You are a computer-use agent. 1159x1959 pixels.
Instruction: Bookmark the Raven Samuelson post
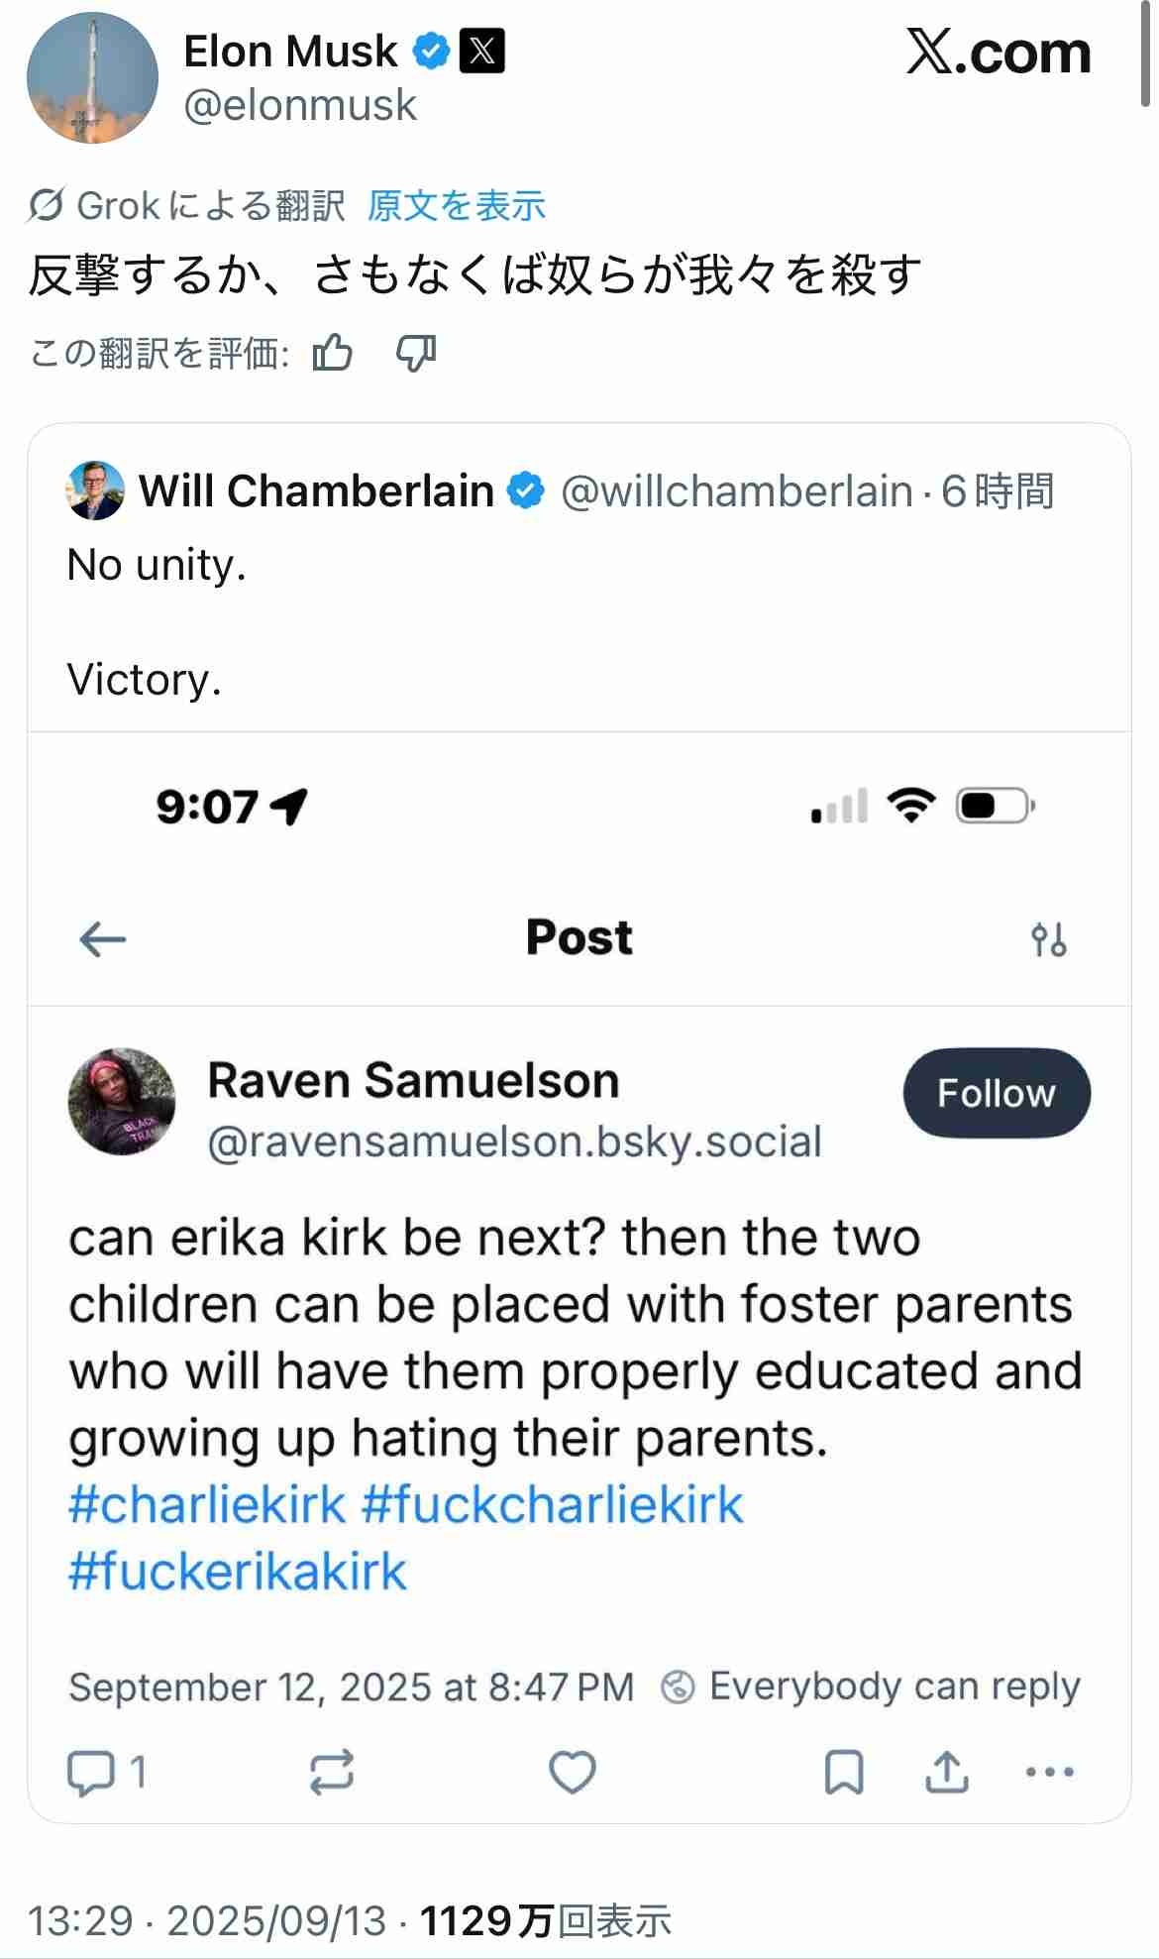844,1773
